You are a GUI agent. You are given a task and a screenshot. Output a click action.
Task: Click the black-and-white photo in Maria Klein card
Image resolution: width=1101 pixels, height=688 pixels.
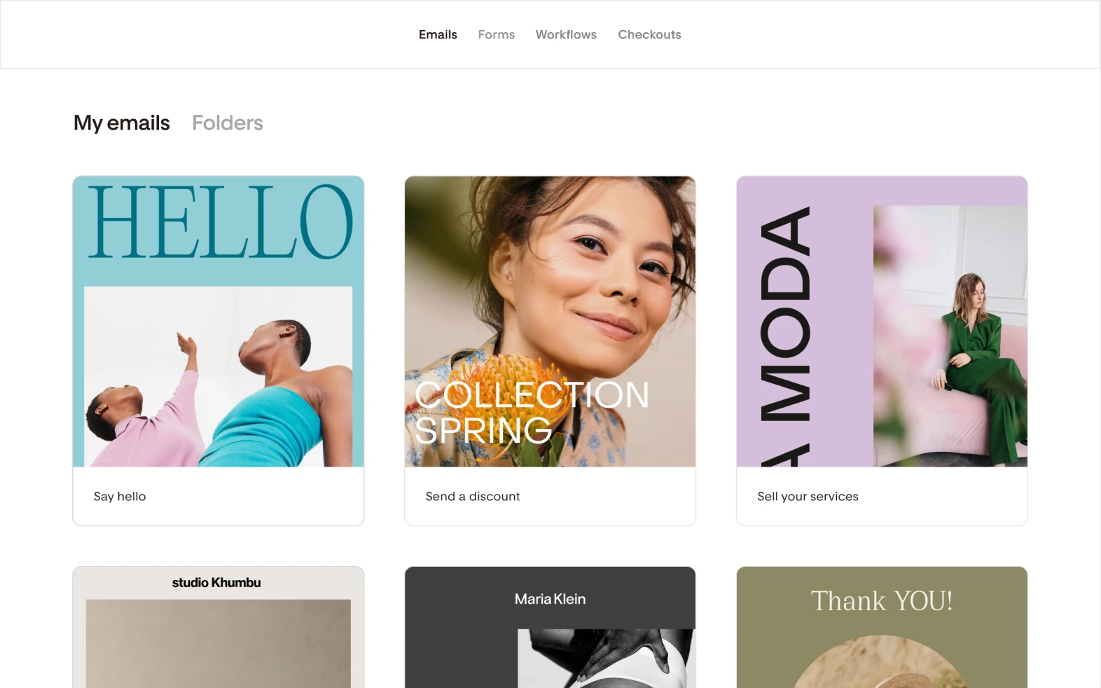tap(607, 659)
